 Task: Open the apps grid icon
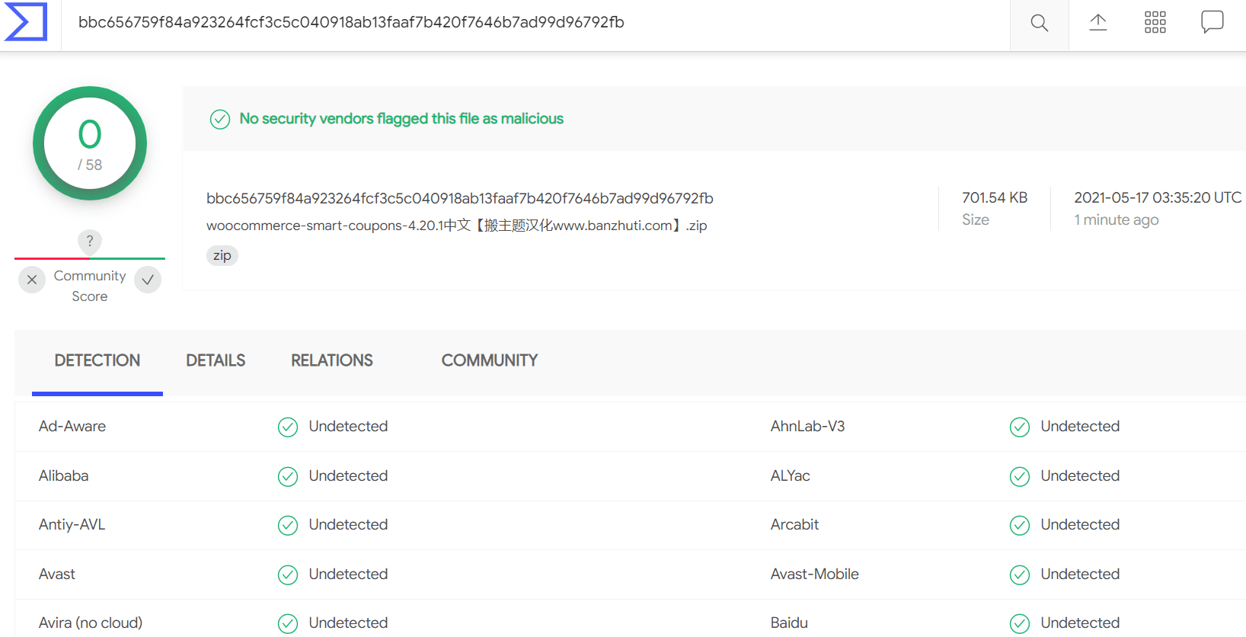[x=1155, y=22]
